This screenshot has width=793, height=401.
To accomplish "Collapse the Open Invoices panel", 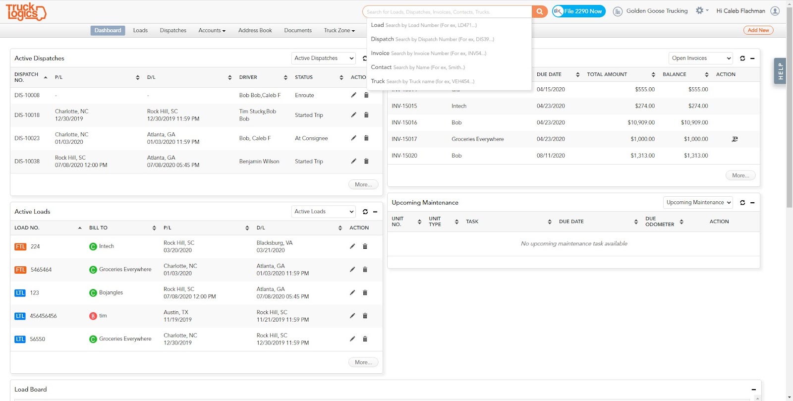I will tap(752, 58).
